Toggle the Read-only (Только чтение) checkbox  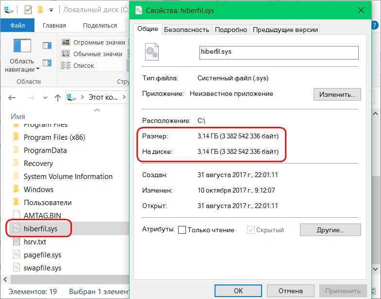[x=182, y=230]
